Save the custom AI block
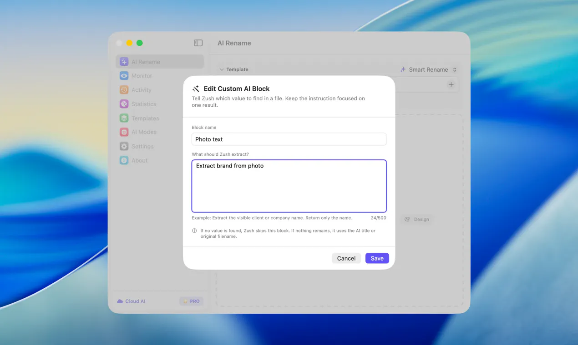 pyautogui.click(x=377, y=258)
